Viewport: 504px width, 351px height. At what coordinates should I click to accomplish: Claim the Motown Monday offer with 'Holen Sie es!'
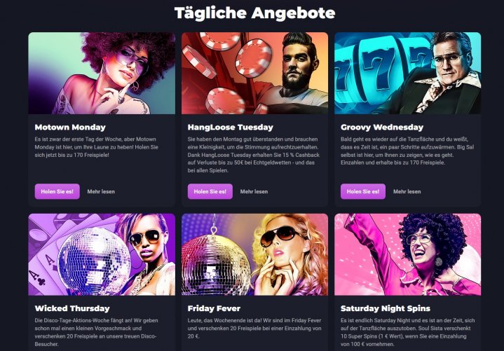point(57,191)
